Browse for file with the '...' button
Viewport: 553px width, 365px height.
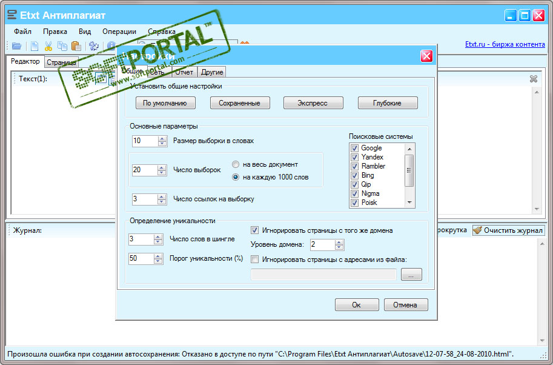[x=411, y=274]
